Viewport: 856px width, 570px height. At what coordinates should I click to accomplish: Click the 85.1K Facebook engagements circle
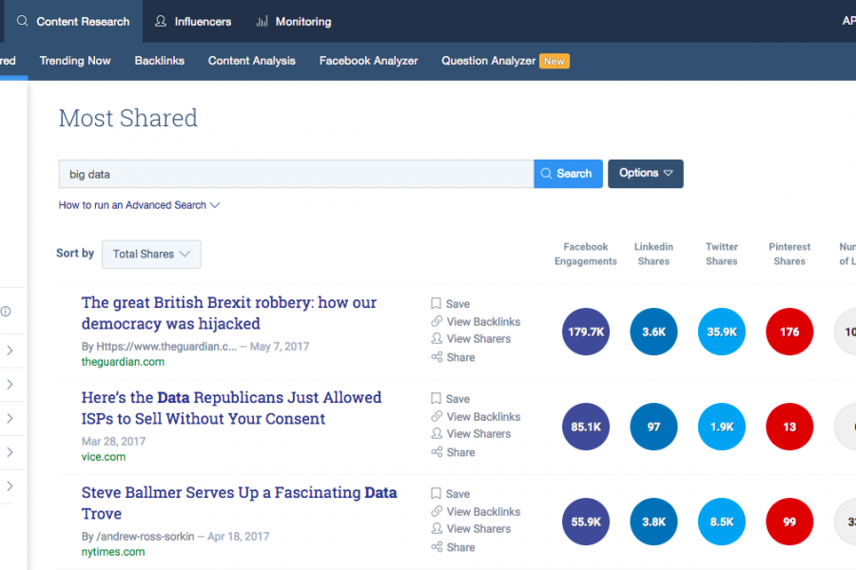click(586, 427)
